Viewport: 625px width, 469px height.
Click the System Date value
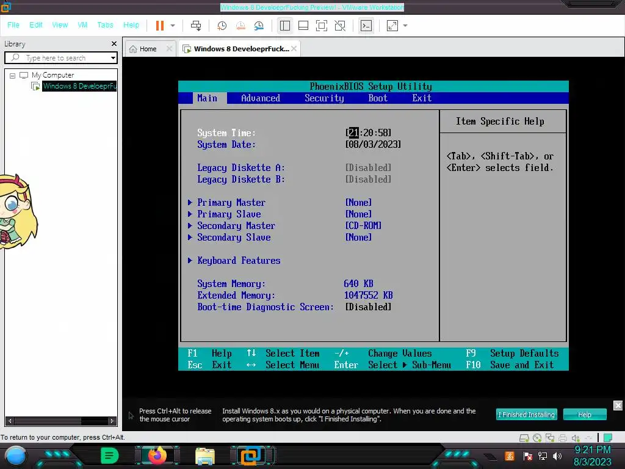(373, 144)
